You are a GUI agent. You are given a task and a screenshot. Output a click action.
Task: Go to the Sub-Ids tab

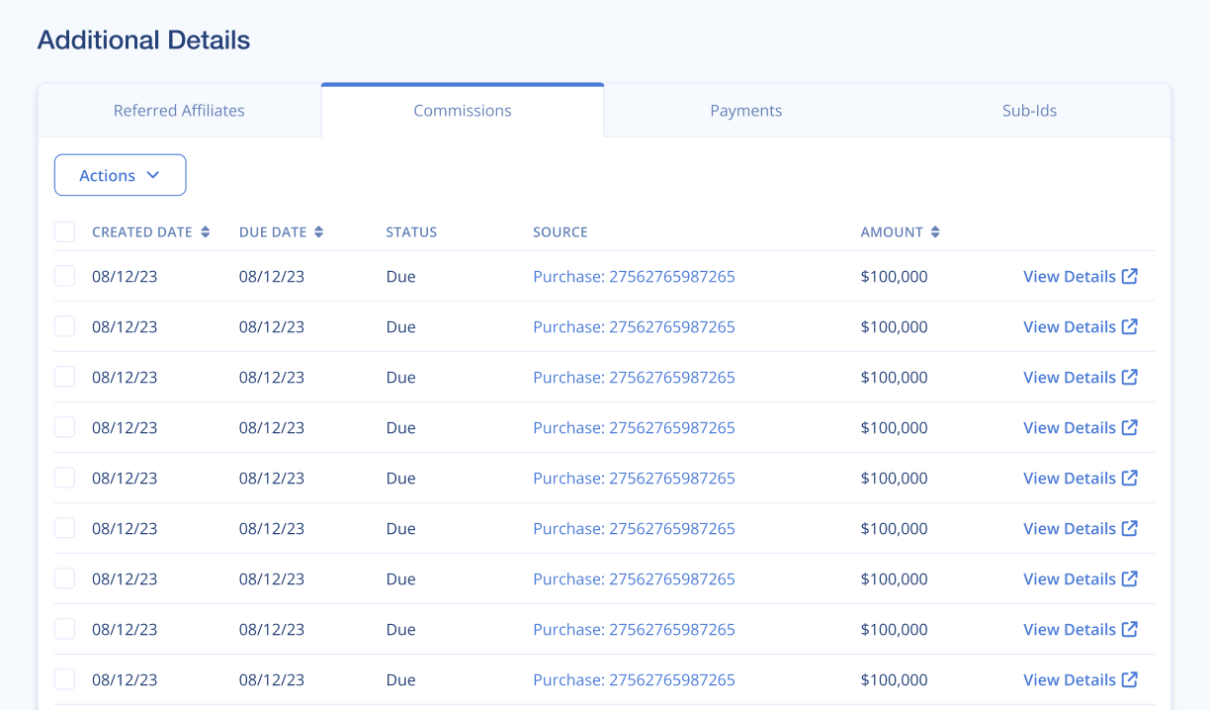[1029, 111]
